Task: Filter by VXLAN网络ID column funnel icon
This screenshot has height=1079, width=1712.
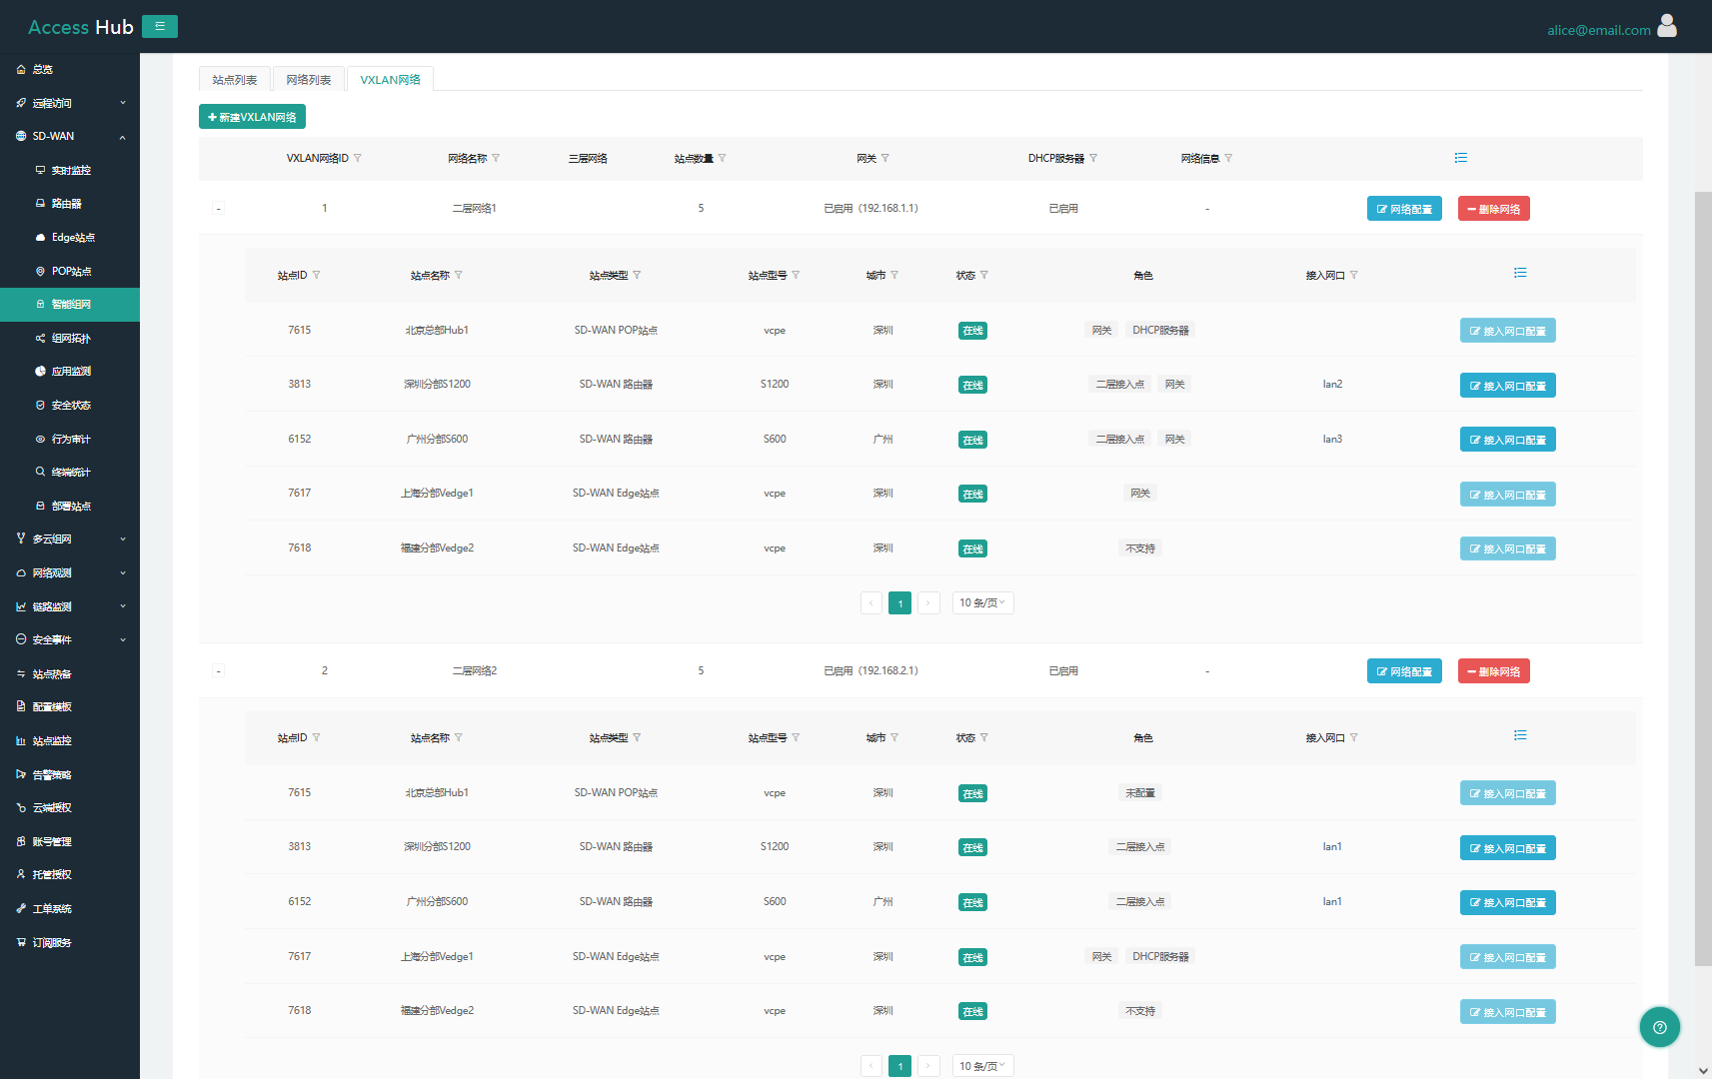Action: pos(358,159)
